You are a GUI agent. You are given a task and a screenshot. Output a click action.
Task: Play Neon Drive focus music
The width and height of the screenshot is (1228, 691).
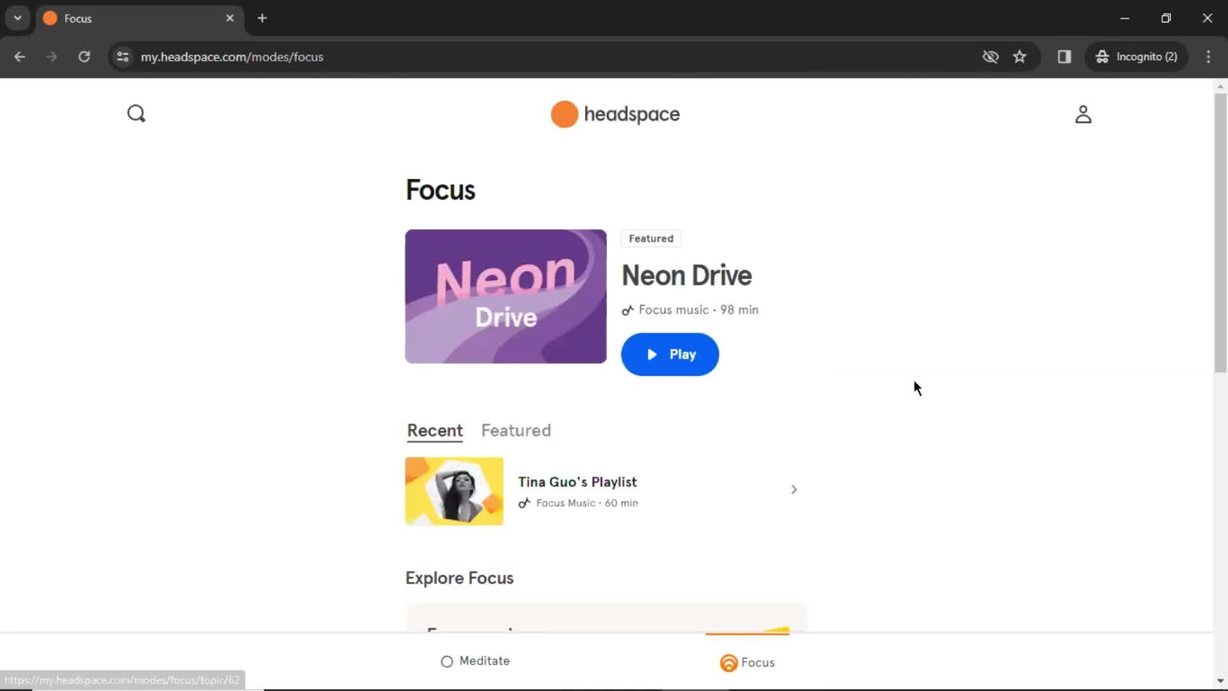tap(670, 354)
